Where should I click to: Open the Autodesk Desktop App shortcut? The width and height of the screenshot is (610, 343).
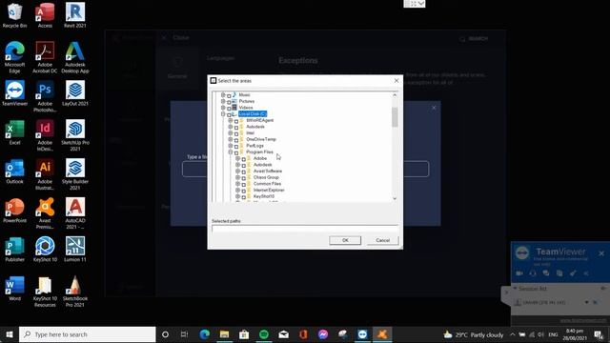click(75, 57)
